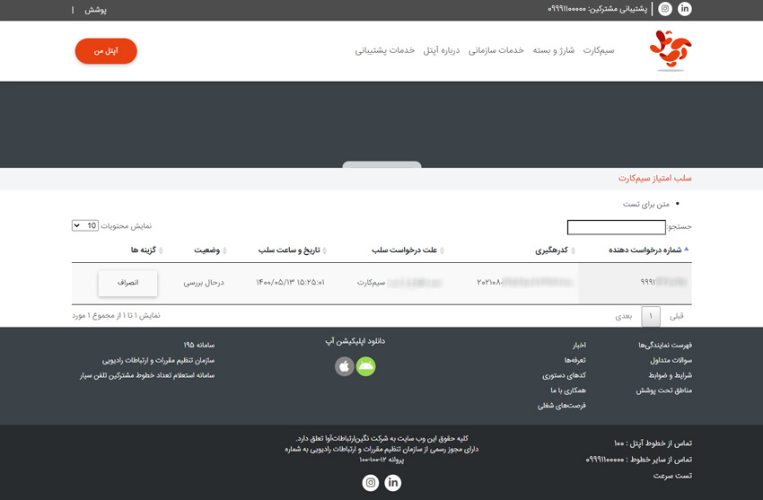Open the شرایط و ضوابط footer link

[x=670, y=375]
